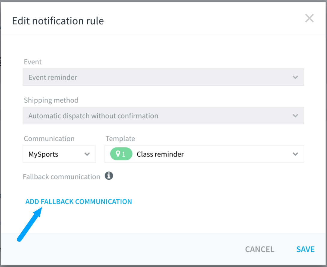
Task: Click ADD FALLBACK COMMUNICATION
Action: [78, 201]
